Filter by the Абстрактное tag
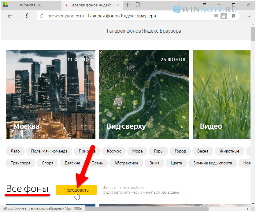Viewport: 256px width, 212px height. (126, 163)
